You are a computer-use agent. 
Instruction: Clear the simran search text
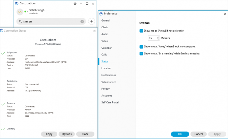point(82,21)
